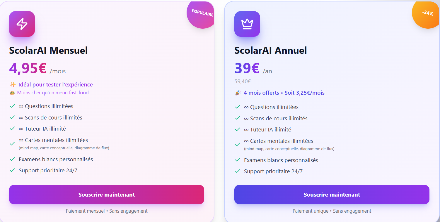Click the '4,95€' monthly price
Screen dimensions: 440x222
click(28, 68)
